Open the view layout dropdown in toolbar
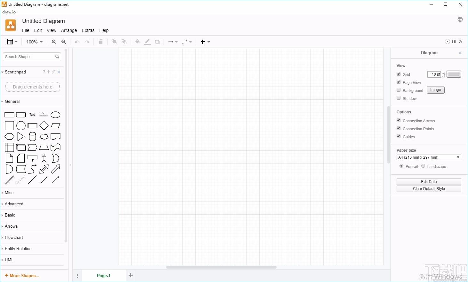 click(x=12, y=42)
